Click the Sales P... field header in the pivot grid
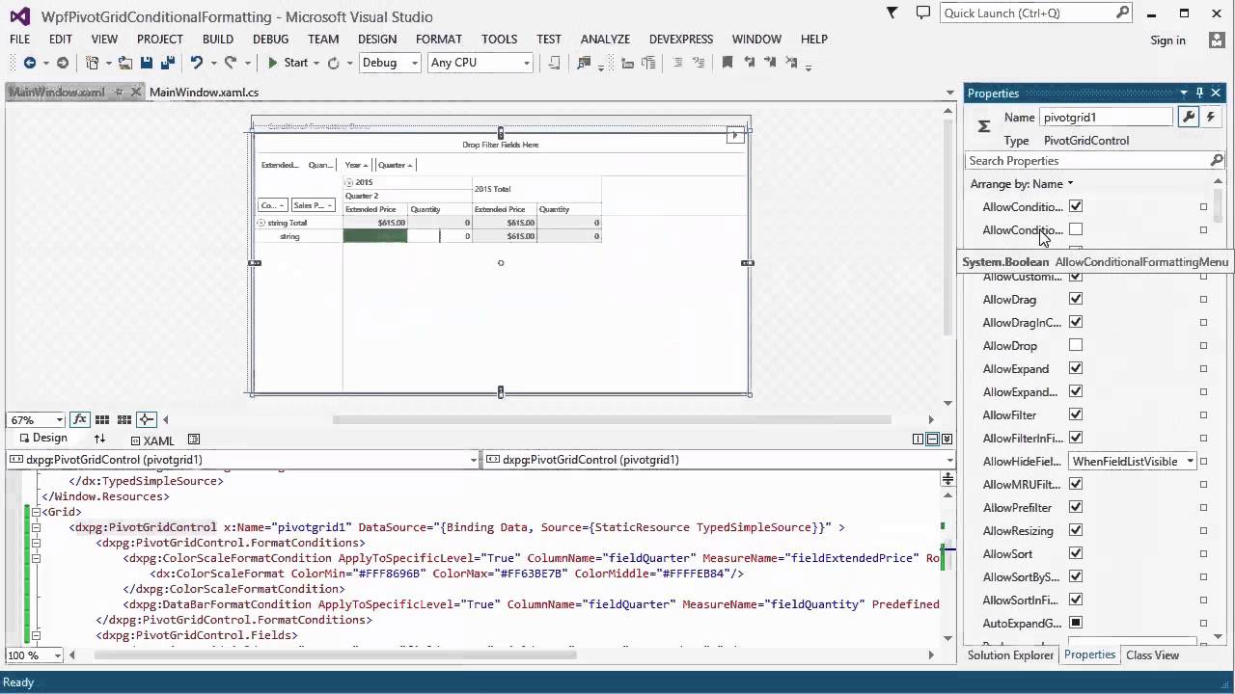This screenshot has height=694, width=1235. 313,205
